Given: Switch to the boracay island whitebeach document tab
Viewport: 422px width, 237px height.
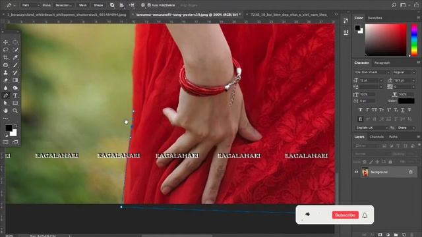Looking at the screenshot, I should [x=67, y=14].
